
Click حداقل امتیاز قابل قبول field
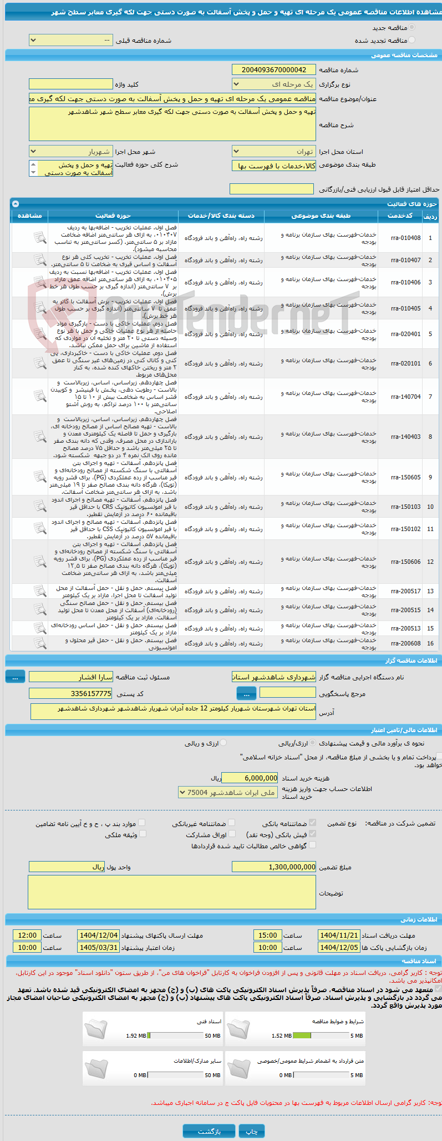[x=272, y=189]
